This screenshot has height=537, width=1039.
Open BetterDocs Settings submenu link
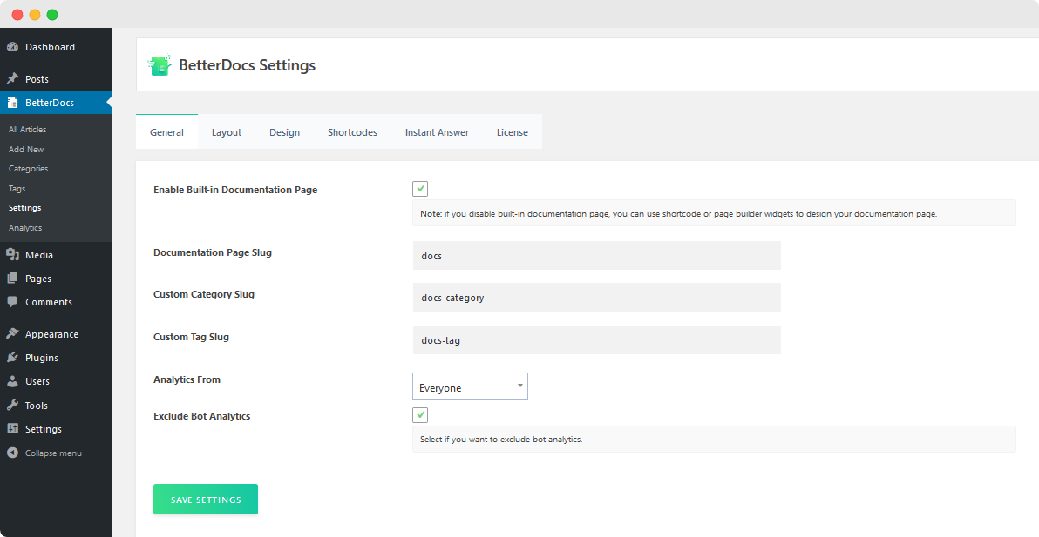[x=24, y=208]
